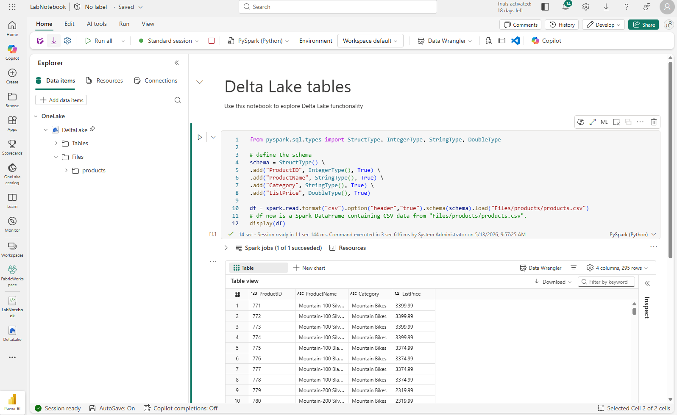Open Power BI switcher at bottom left
Screen dimensions: 677x415
click(x=12, y=402)
